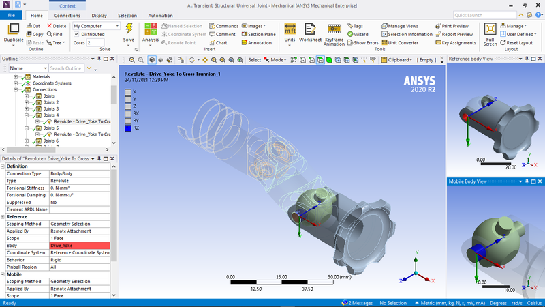The height and width of the screenshot is (307, 545).
Task: Insert a Comment
Action: click(x=223, y=35)
